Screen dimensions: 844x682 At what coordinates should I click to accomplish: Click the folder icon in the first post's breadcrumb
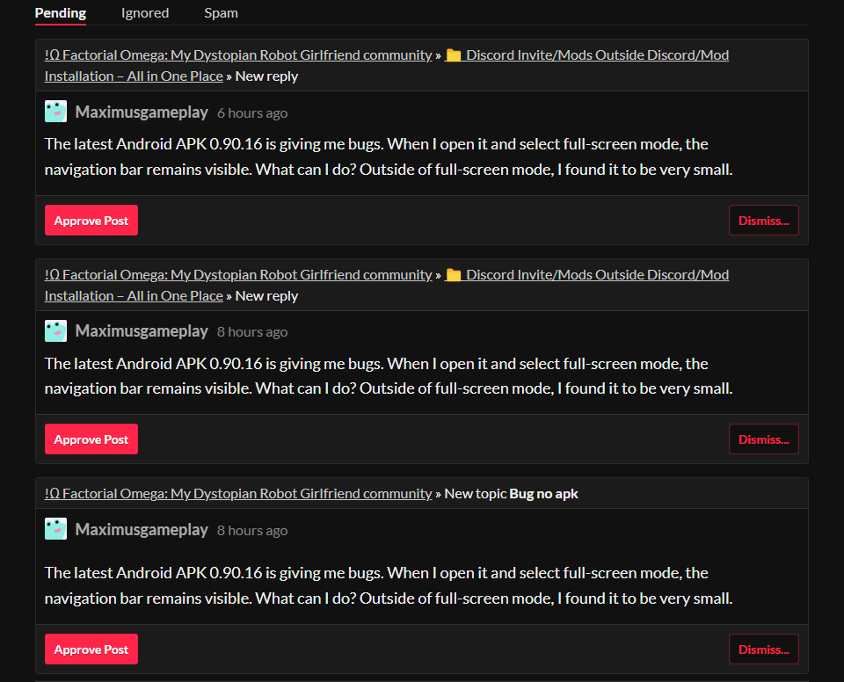click(454, 55)
